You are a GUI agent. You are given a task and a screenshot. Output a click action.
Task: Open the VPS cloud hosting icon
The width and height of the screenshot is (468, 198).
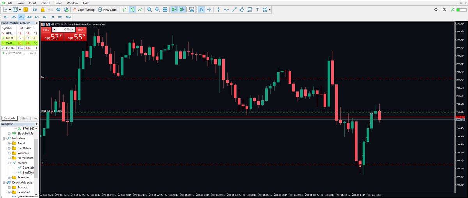(58, 9)
